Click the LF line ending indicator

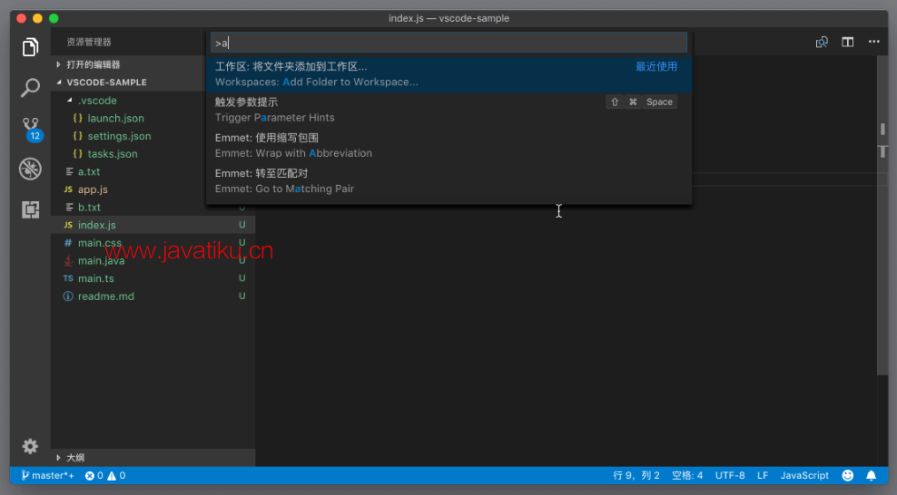coord(763,475)
